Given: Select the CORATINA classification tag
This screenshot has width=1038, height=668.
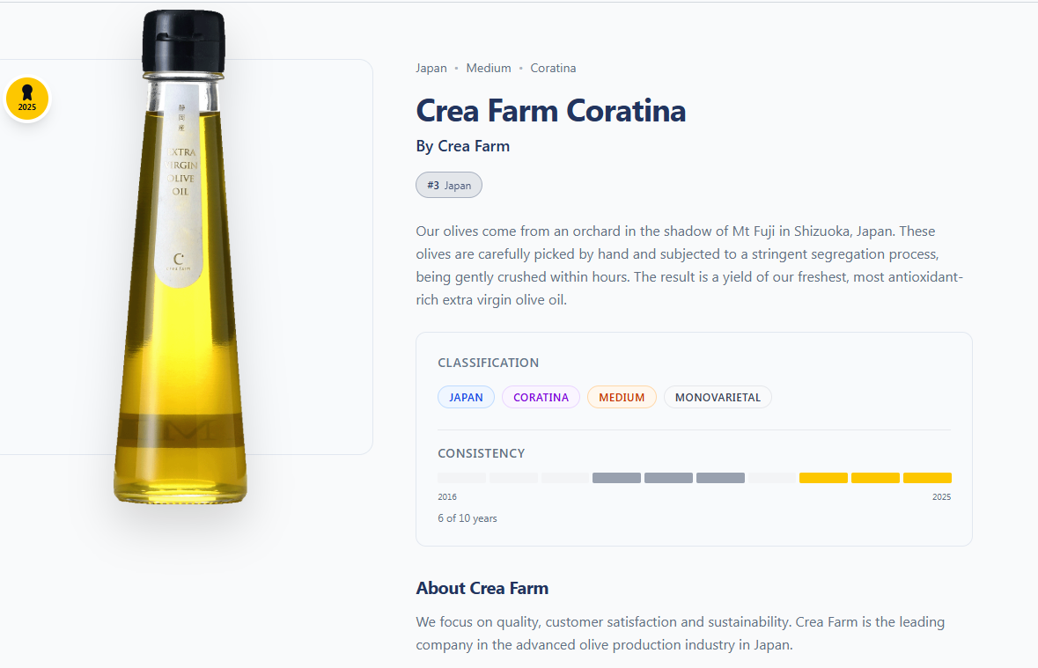Looking at the screenshot, I should (541, 398).
